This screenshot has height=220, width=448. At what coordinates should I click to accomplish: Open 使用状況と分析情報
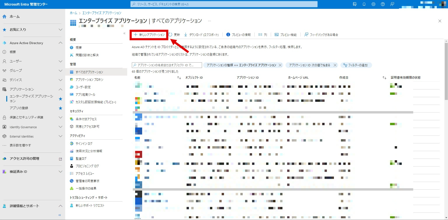(x=89, y=151)
